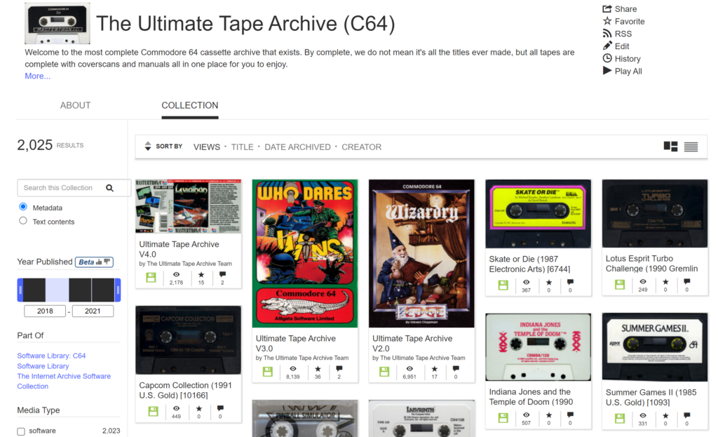Image resolution: width=718 pixels, height=437 pixels.
Task: Switch to tile grid view icon
Action: point(670,147)
